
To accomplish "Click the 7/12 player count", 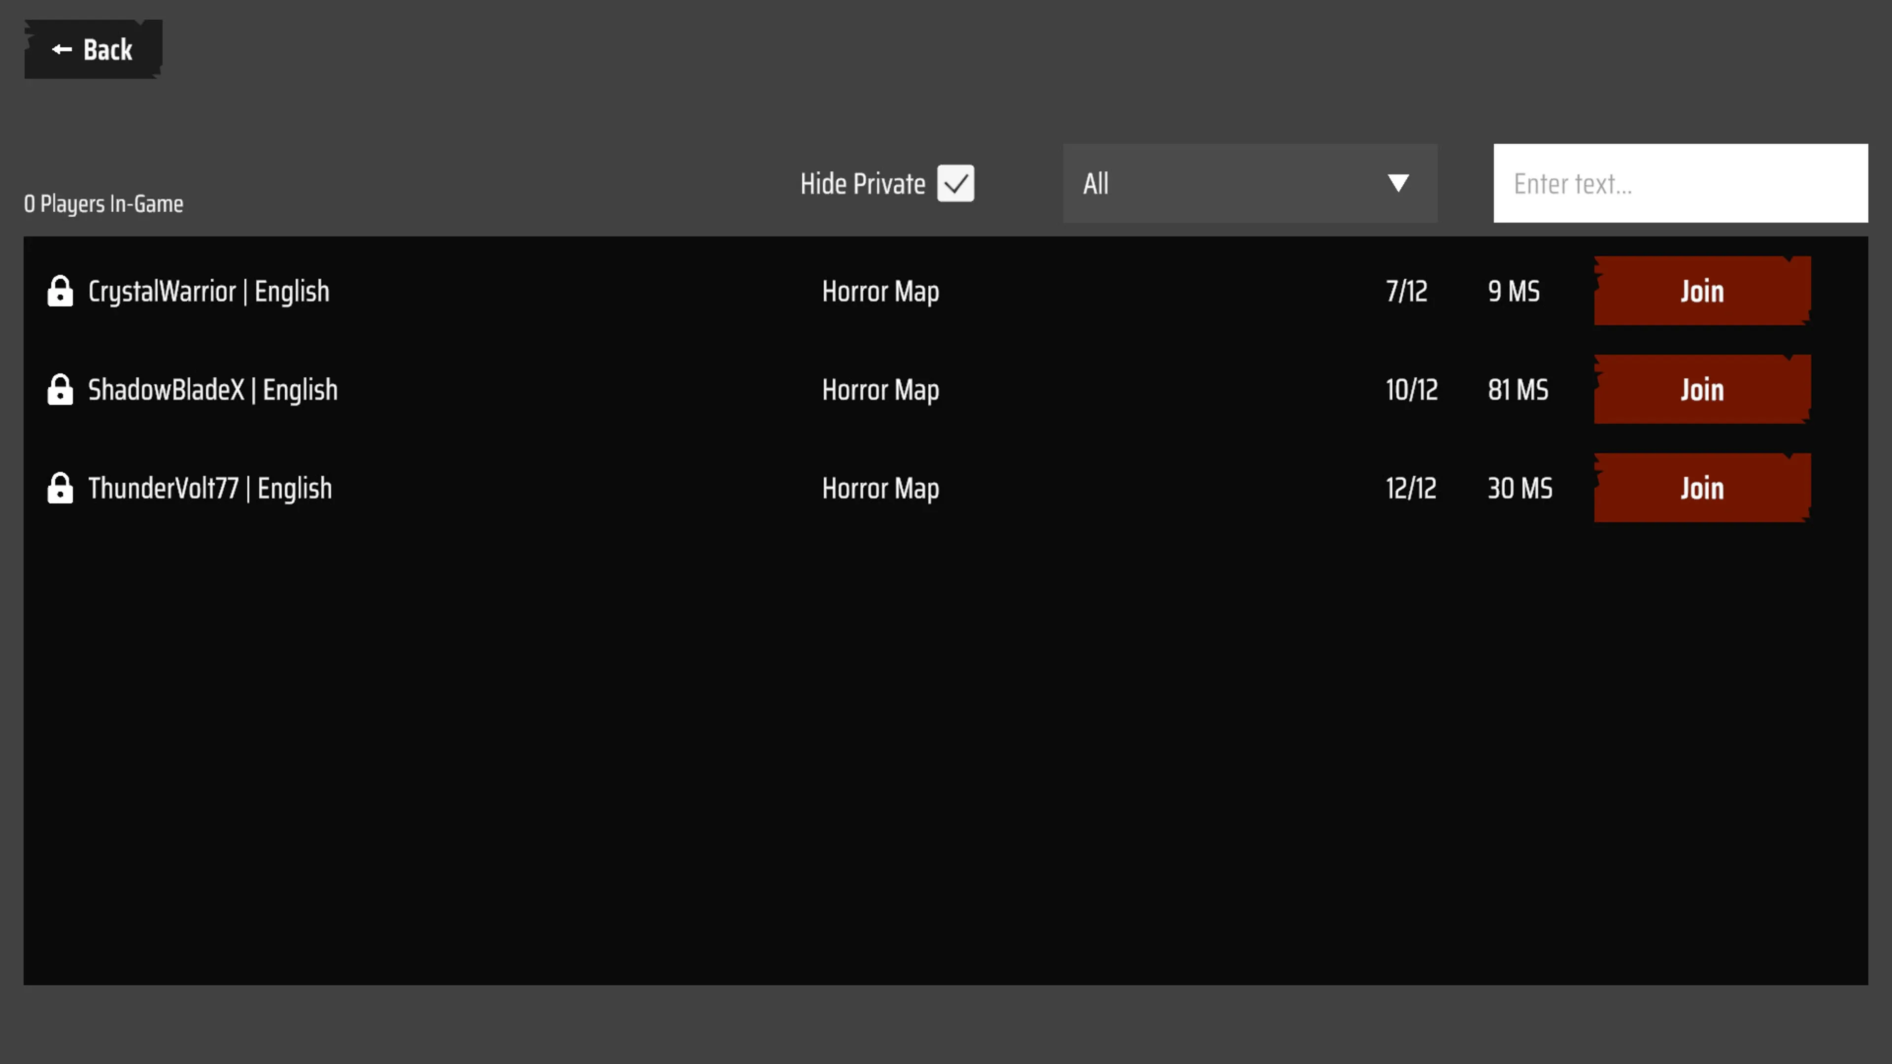I will [1406, 292].
